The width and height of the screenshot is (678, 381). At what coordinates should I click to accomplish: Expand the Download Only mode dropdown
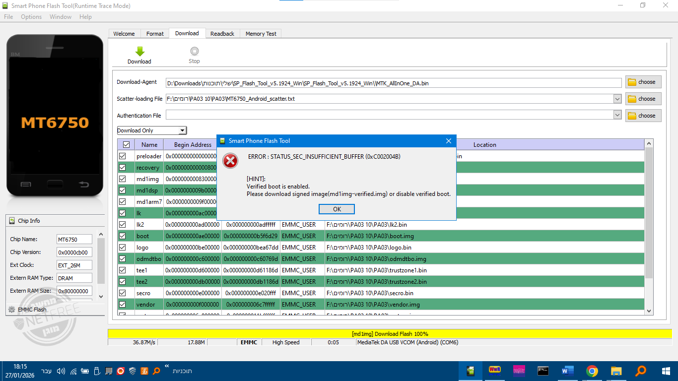click(x=182, y=130)
